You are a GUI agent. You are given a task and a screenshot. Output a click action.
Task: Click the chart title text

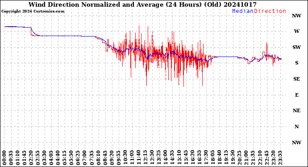(x=142, y=4)
